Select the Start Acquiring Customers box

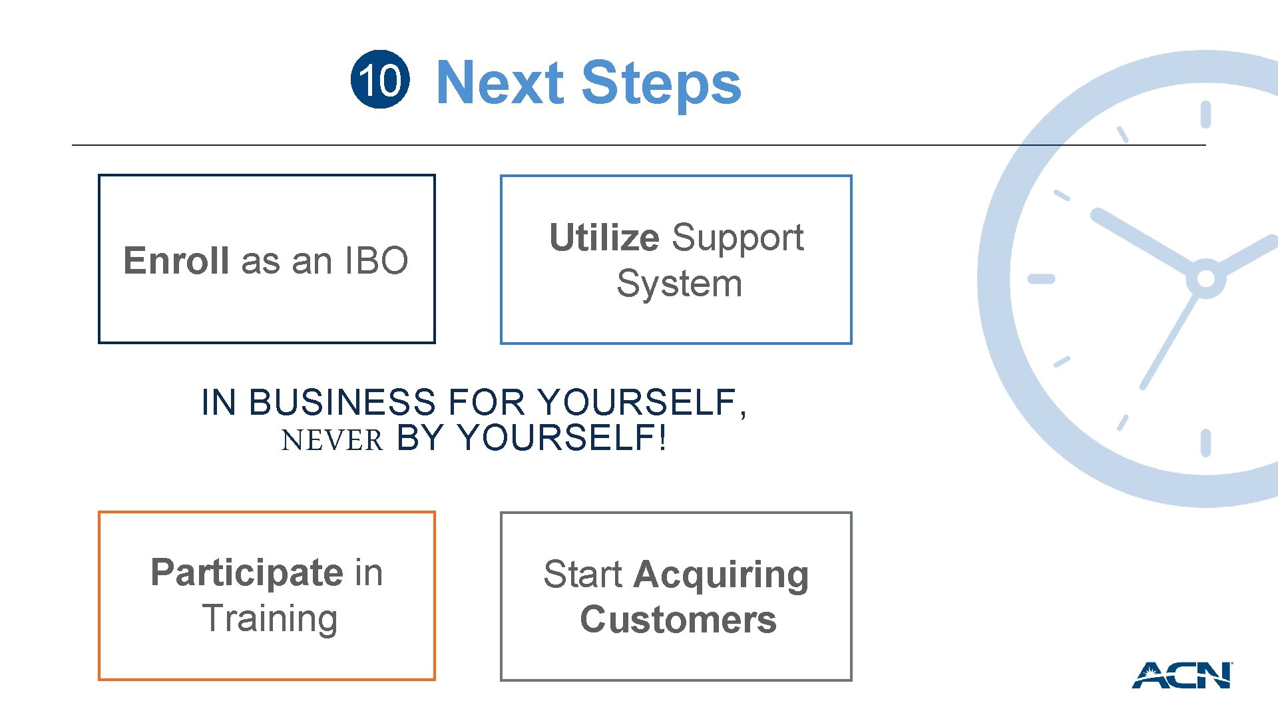(676, 597)
